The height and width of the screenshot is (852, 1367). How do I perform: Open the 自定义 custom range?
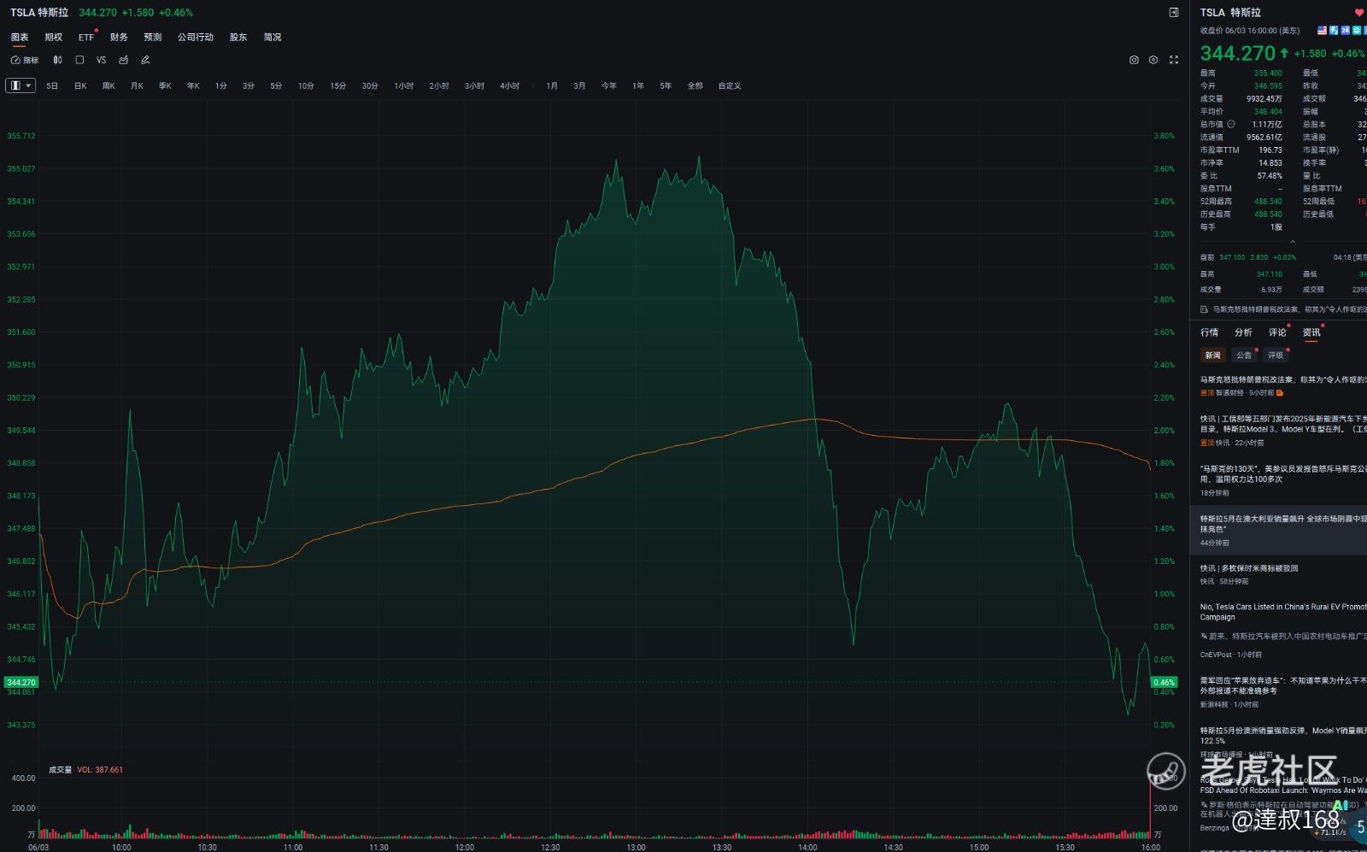point(730,85)
